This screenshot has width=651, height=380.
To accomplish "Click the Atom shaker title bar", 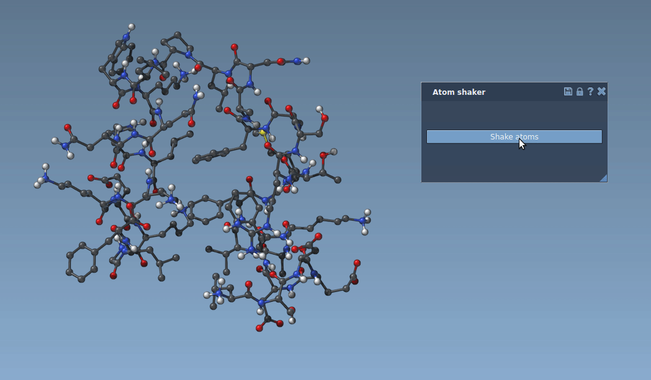I will 472,92.
